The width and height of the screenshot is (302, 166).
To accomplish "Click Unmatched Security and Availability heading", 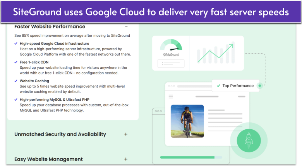I will click(60, 134).
